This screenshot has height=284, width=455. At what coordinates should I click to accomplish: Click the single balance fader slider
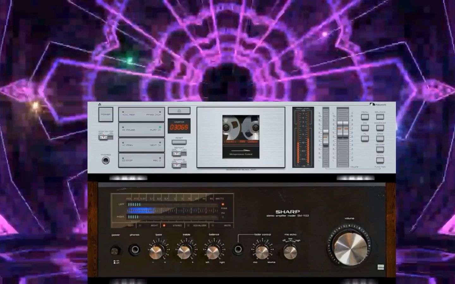(x=326, y=137)
